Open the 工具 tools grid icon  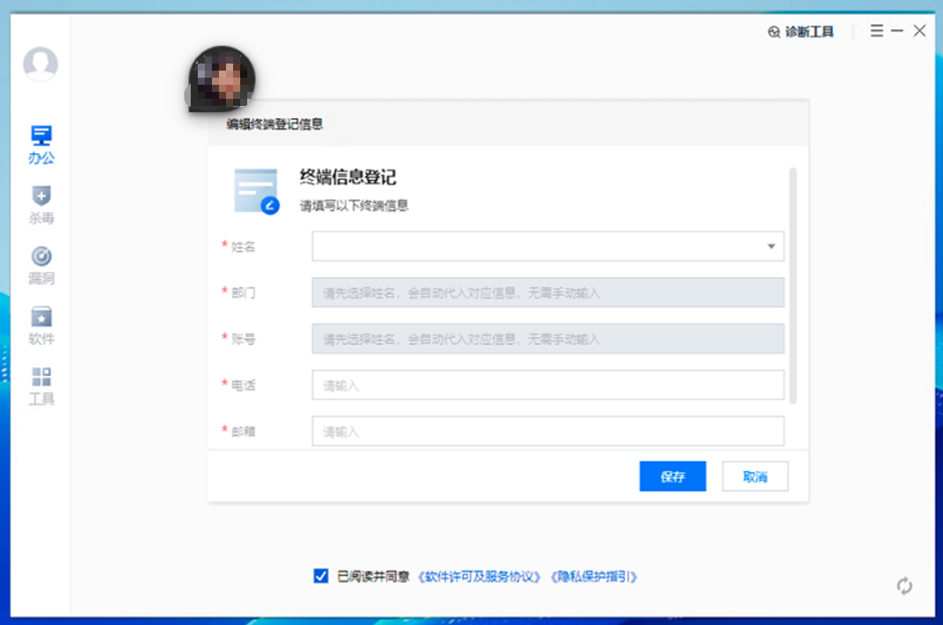[41, 377]
